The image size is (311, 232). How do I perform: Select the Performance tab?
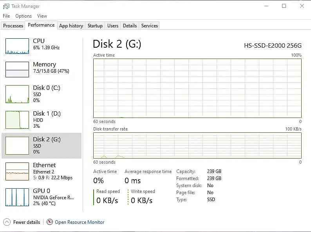(41, 25)
